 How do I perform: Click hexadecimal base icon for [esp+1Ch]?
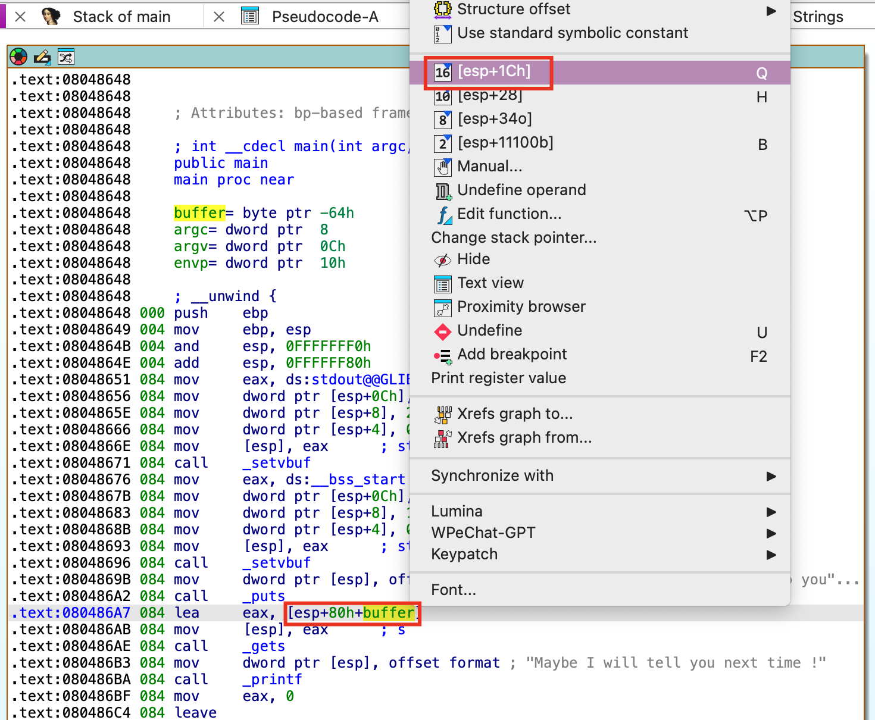pyautogui.click(x=443, y=72)
